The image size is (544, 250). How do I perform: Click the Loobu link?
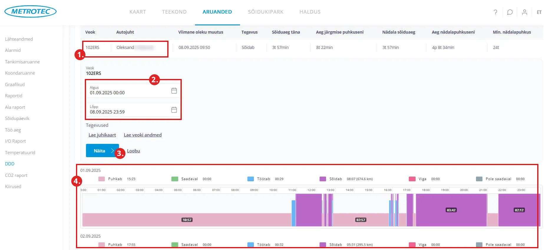133,151
